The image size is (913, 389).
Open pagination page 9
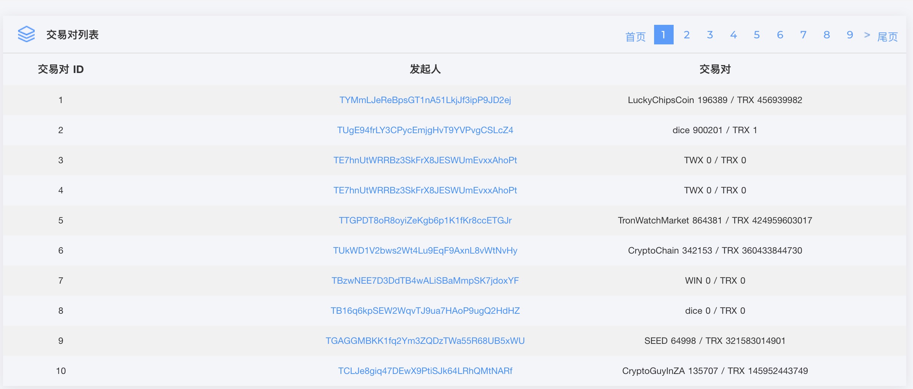[x=850, y=35]
